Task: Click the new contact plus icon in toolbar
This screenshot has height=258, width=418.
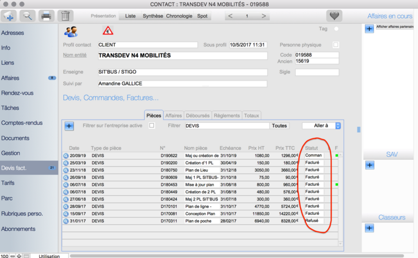Action: point(9,16)
